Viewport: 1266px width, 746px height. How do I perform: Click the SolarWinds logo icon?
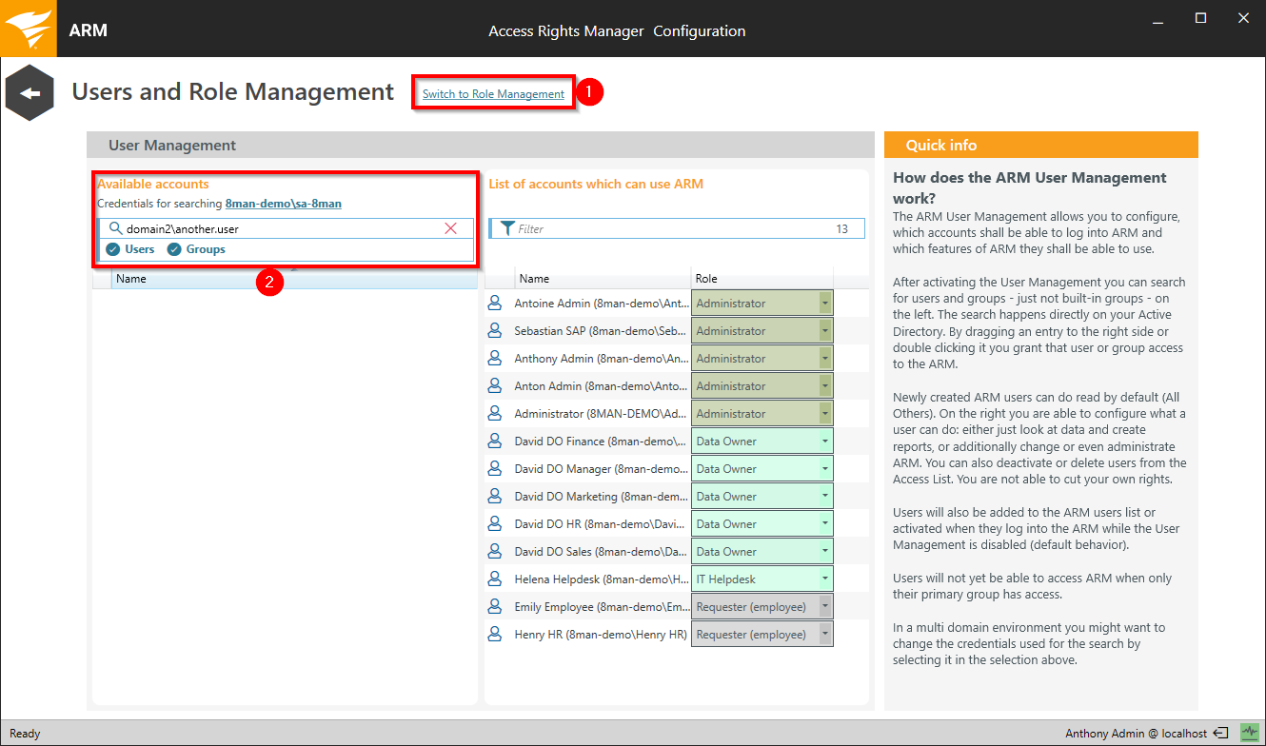(x=28, y=29)
